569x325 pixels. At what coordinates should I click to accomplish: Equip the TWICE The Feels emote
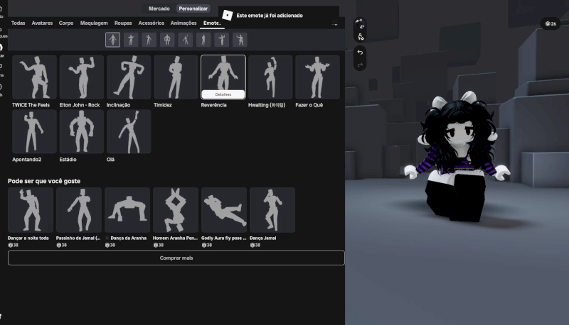pos(34,77)
